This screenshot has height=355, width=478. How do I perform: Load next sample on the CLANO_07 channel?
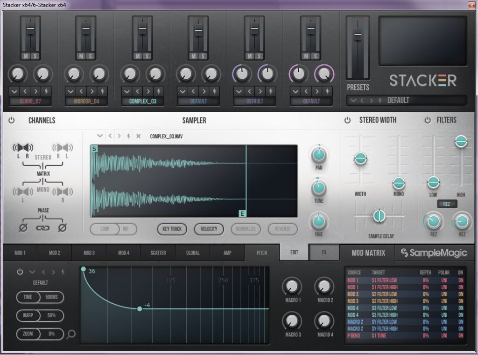coord(37,91)
